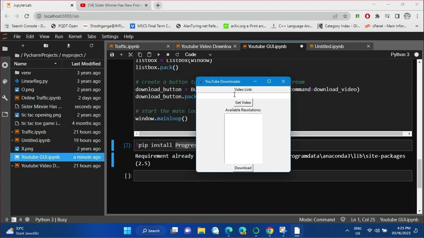This screenshot has height=238, width=424.
Task: Close the Traffic.ipynb tab
Action: [168, 46]
